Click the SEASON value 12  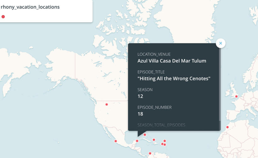pyautogui.click(x=140, y=96)
